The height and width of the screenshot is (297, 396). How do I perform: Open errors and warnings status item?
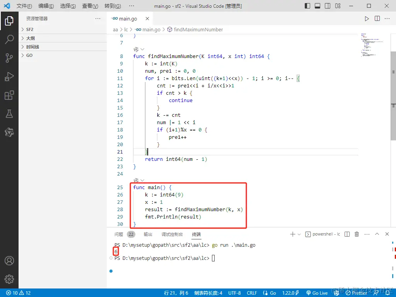[x=18, y=293]
